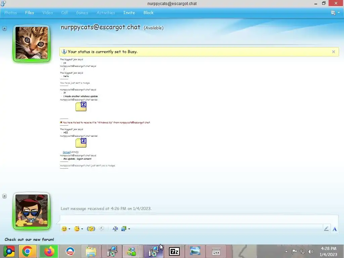344x258 pixels.
Task: Open the font style AB icon
Action: (115, 229)
